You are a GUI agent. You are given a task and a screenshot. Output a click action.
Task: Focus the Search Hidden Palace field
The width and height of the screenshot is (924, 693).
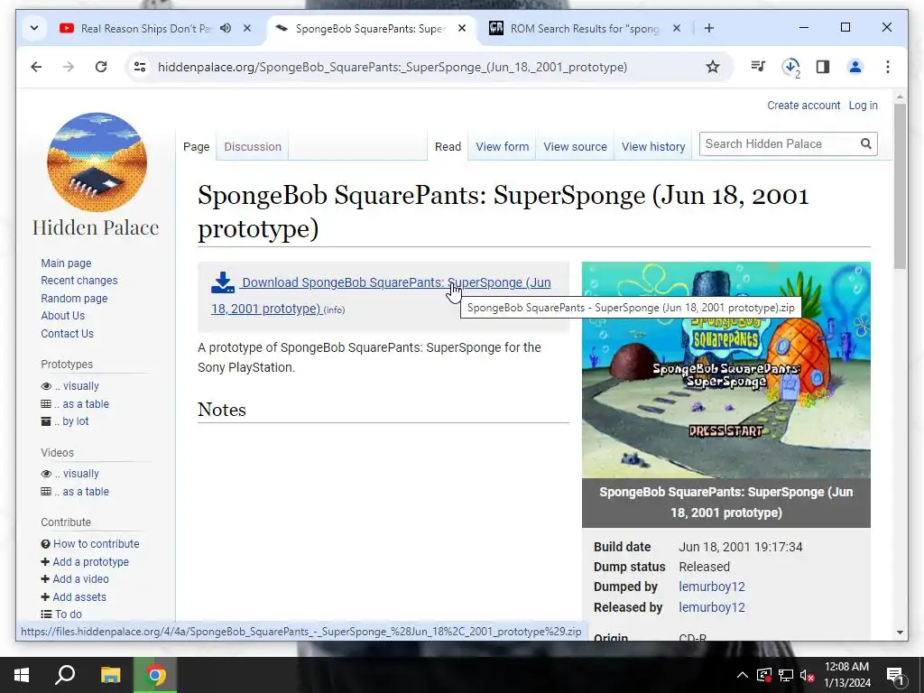pos(778,143)
